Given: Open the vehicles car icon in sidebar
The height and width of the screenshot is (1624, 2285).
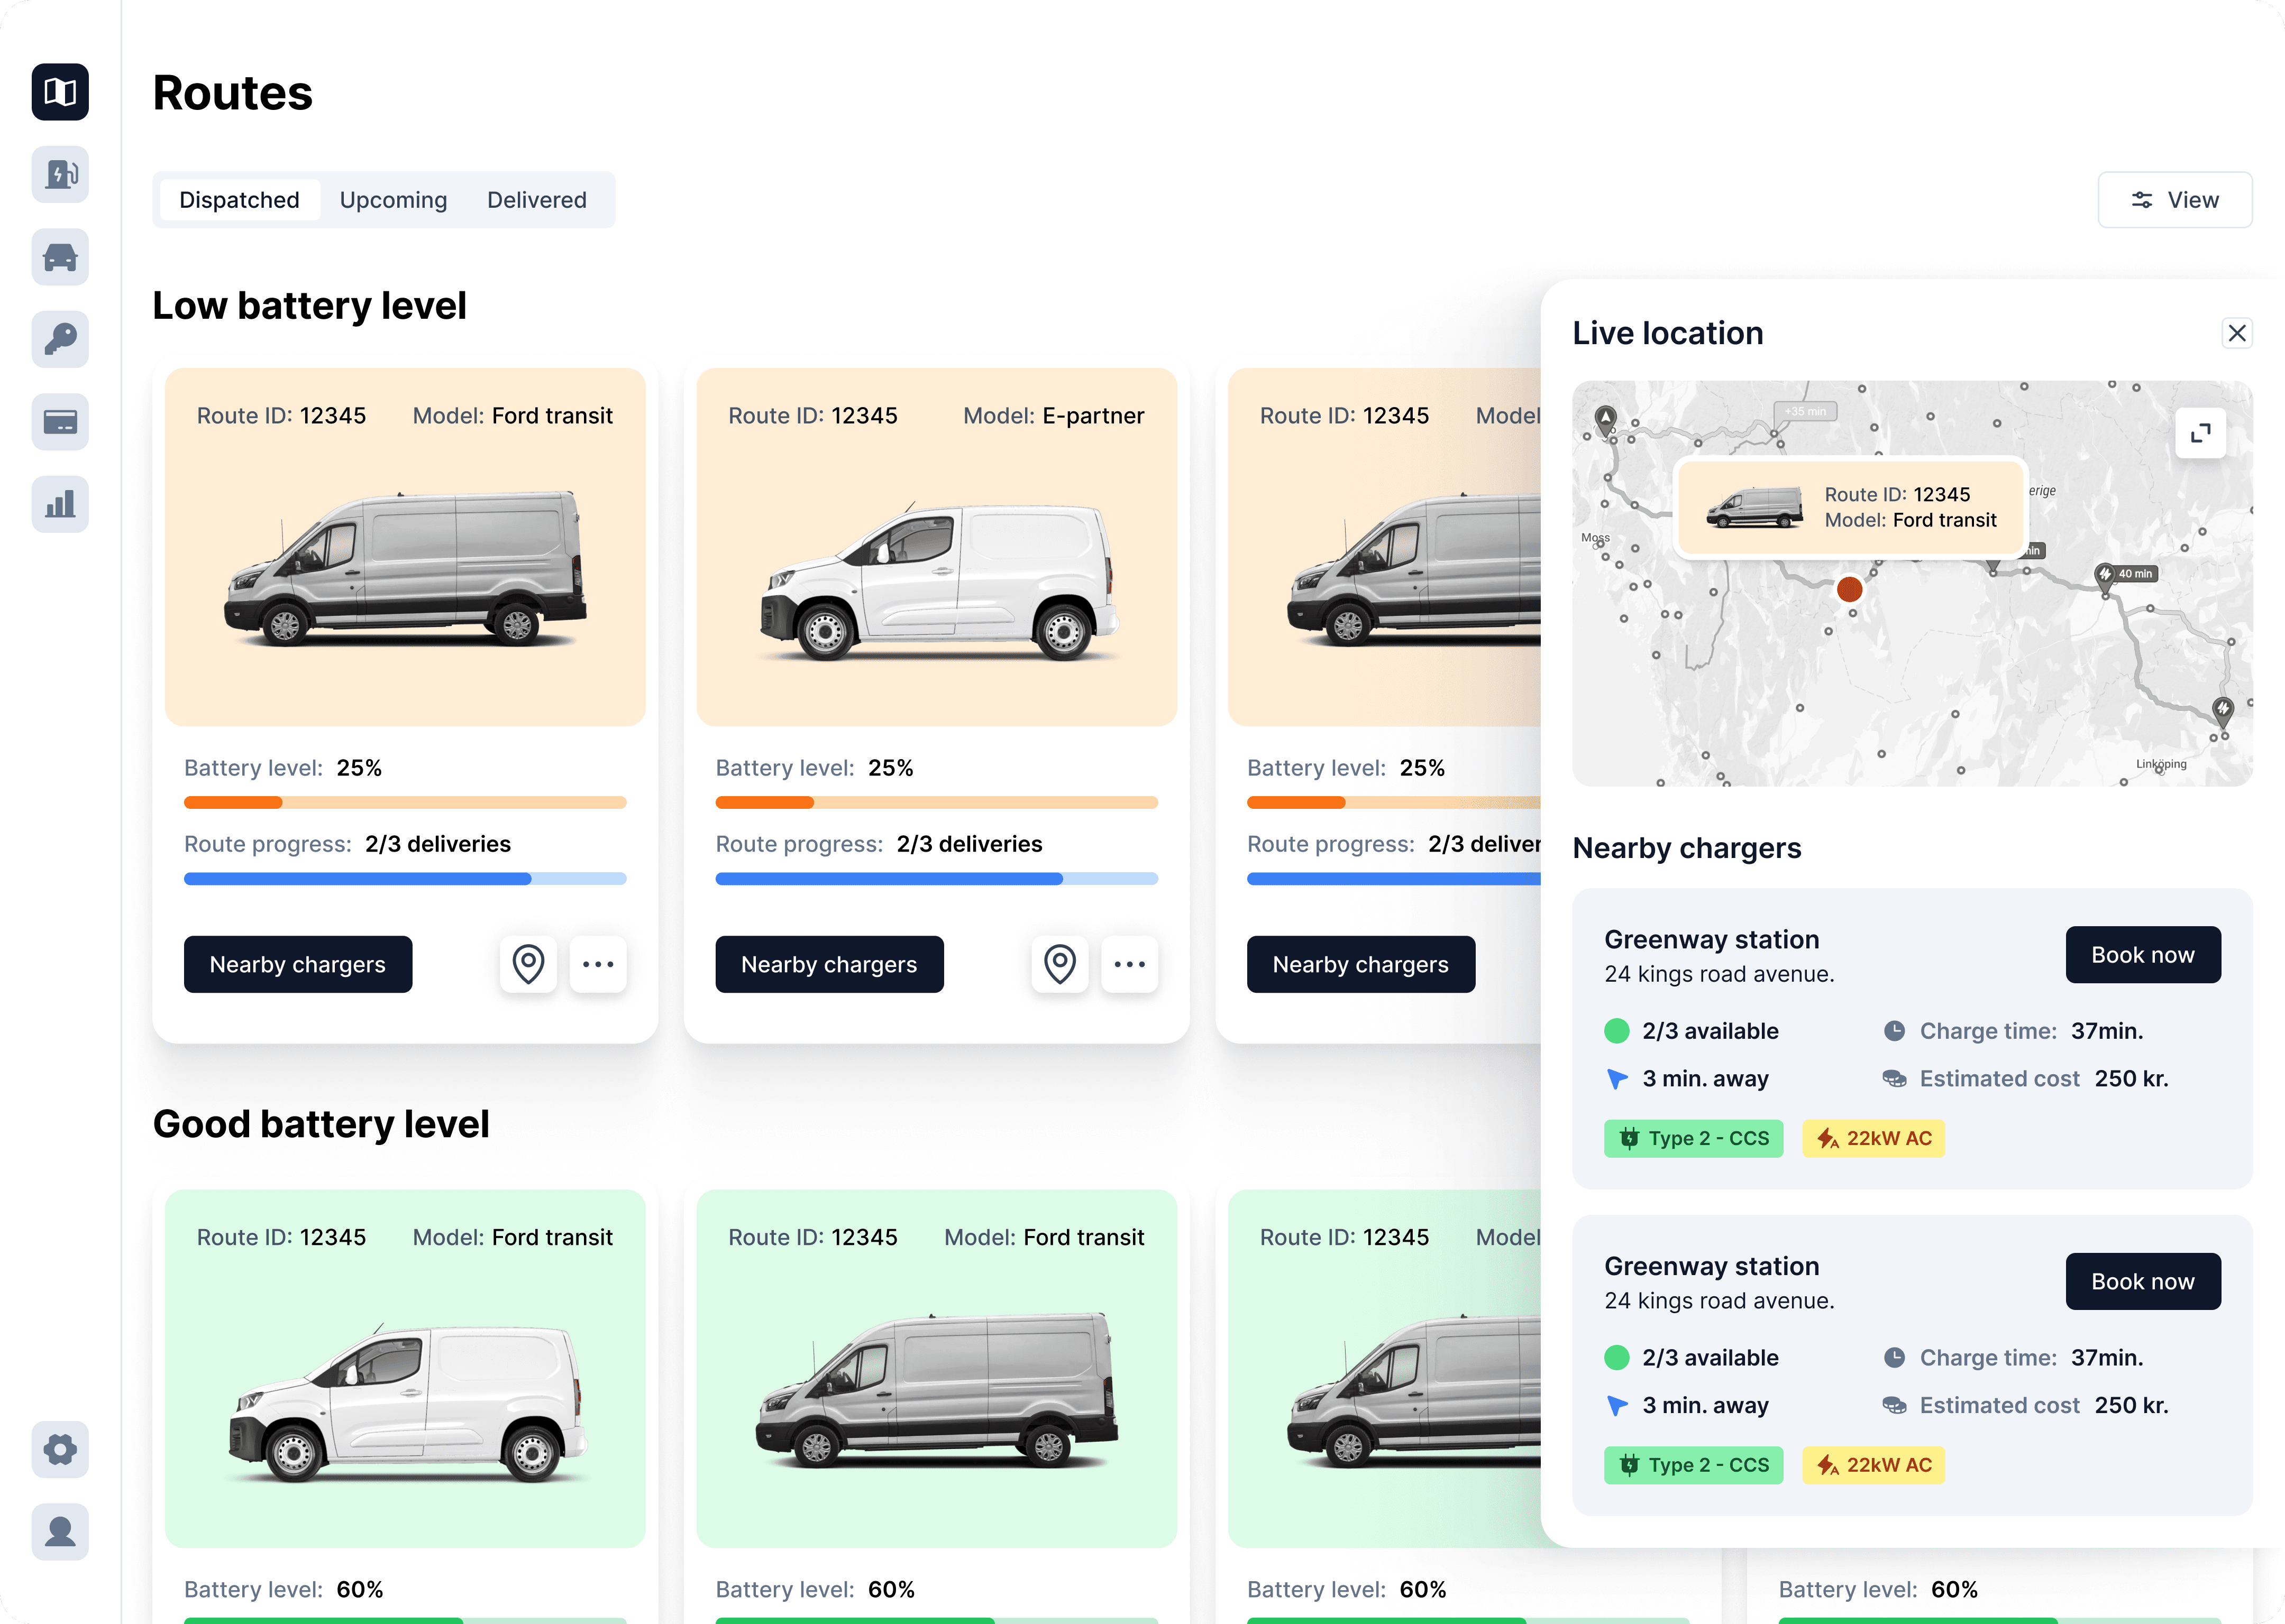Looking at the screenshot, I should 60,257.
